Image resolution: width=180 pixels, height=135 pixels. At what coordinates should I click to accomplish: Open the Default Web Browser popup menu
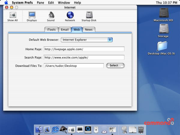[x=87, y=40]
